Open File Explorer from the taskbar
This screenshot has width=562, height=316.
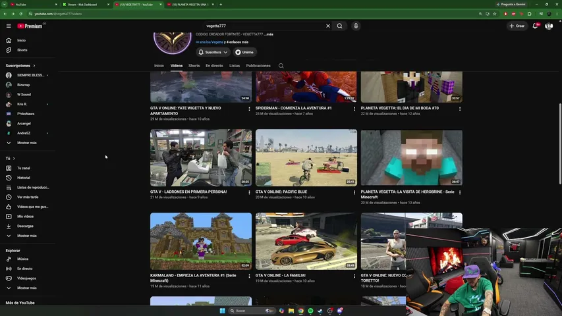coord(291,311)
